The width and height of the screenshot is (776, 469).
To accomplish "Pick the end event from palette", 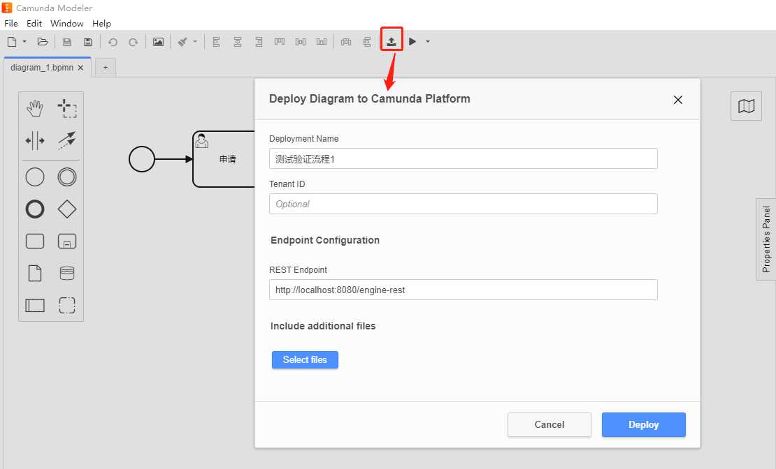I will point(35,209).
